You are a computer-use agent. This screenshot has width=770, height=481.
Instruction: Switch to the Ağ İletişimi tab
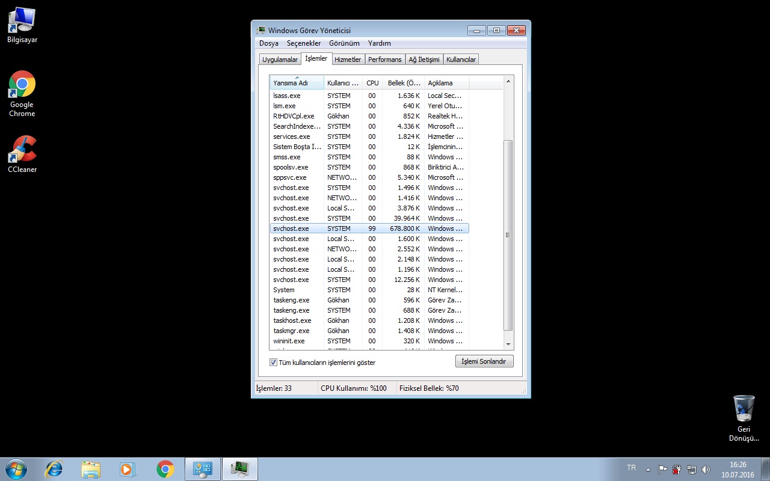pyautogui.click(x=424, y=60)
